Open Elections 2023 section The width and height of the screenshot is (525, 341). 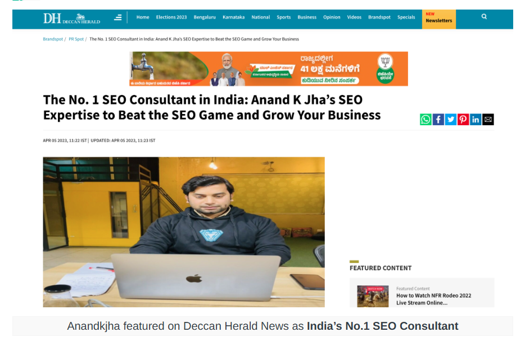[x=171, y=17]
